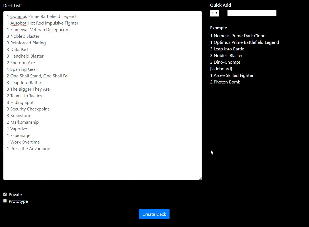309x227 pixels.
Task: Uncheck the Private checkbox
Action: coord(5,194)
